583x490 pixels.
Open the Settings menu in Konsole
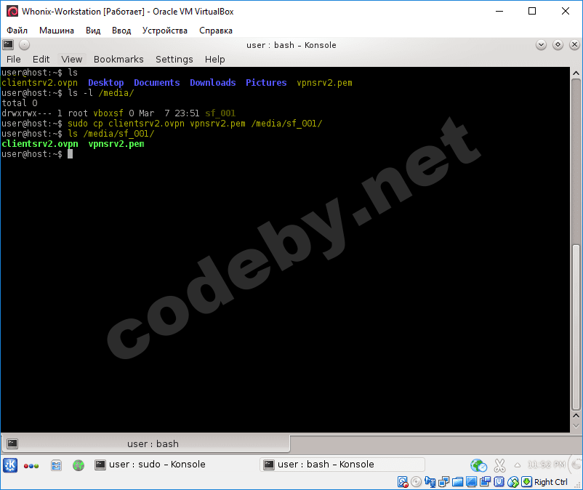point(174,59)
